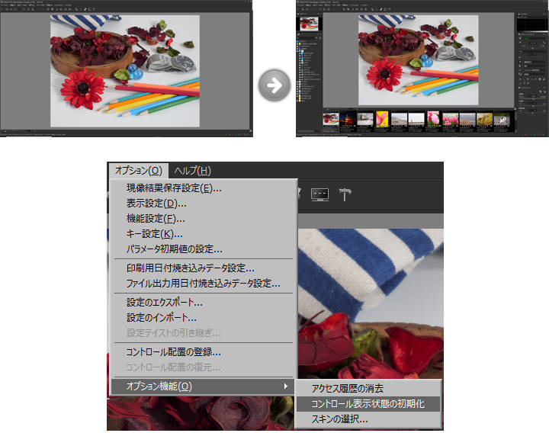Click コントロール表示状態の初期化 submenu item

click(x=368, y=404)
